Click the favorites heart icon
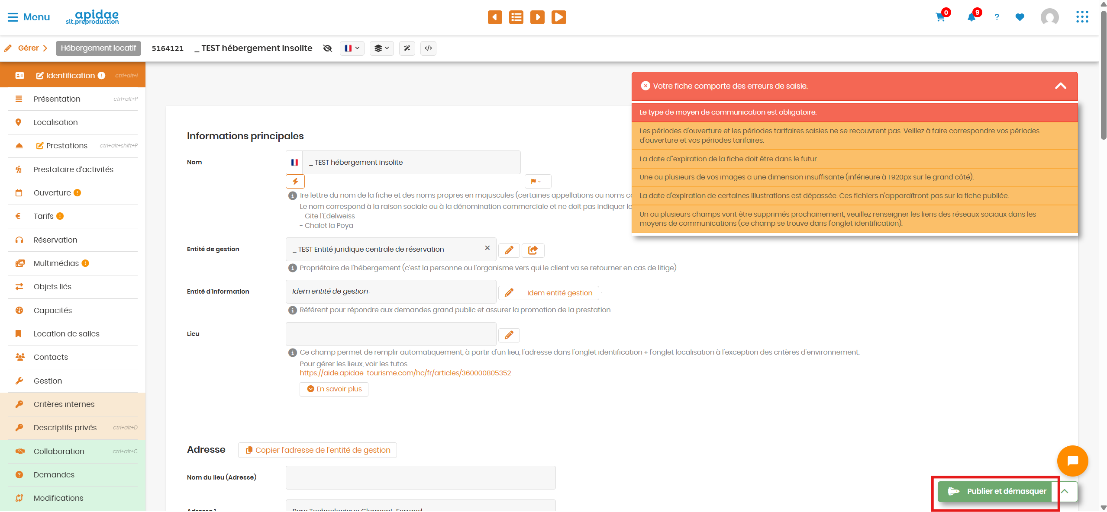Image resolution: width=1107 pixels, height=512 pixels. (x=1020, y=17)
